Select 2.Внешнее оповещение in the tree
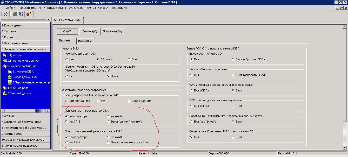 [23, 61]
